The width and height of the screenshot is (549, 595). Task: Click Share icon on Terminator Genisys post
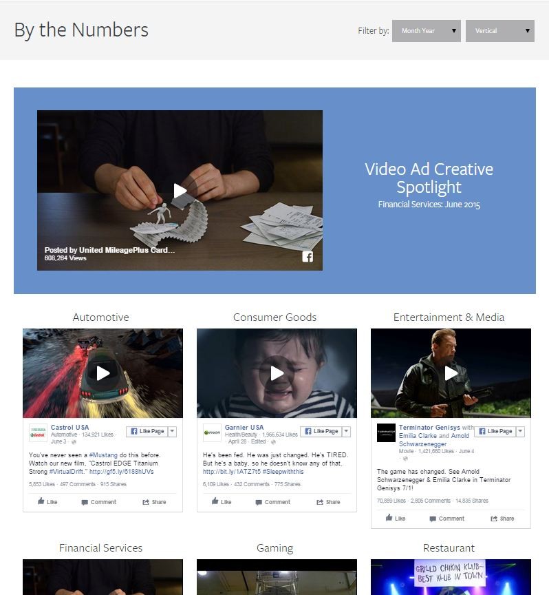tap(494, 519)
